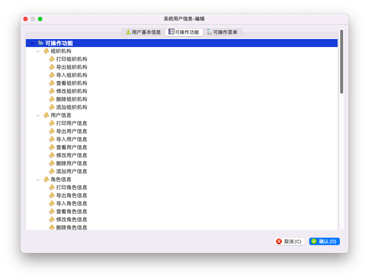
Task: Select the 可操作功能 root row text
Action: tap(59, 43)
